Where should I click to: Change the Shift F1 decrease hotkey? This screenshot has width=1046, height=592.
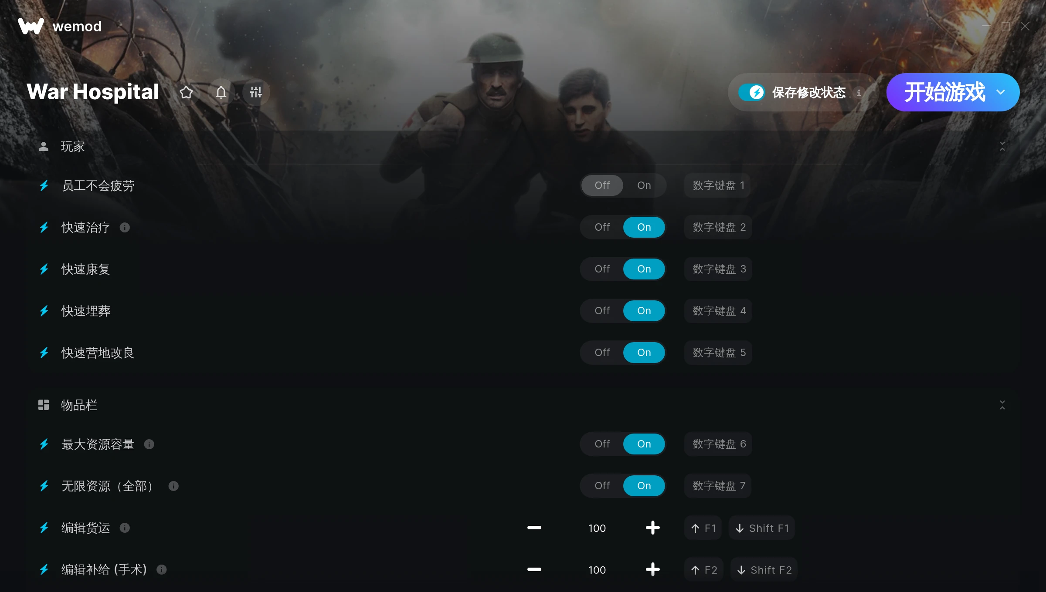pyautogui.click(x=762, y=528)
